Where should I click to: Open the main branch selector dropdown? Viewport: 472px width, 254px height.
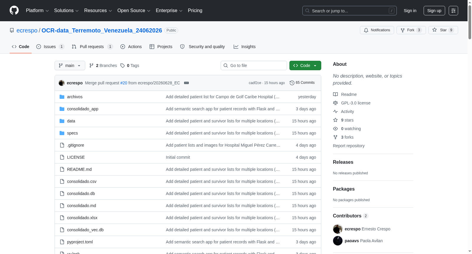pos(70,65)
